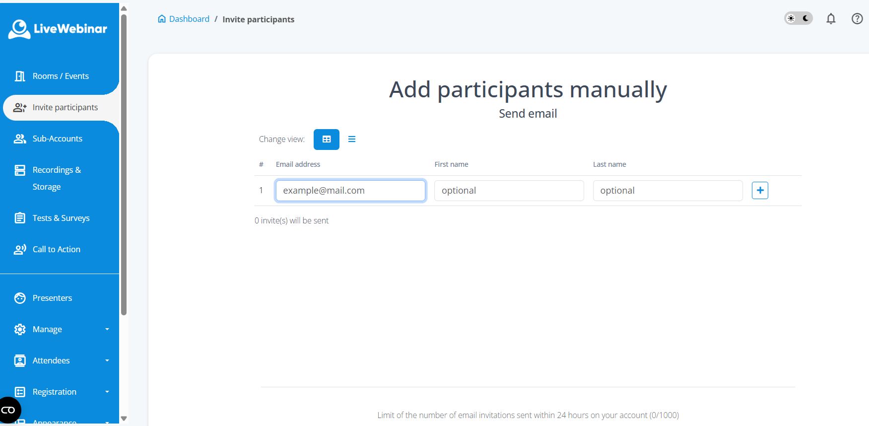
Task: Toggle the light/dark theme switch
Action: pos(798,18)
